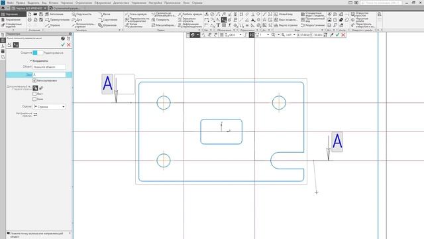Viewport: 424px width, 239px height.
Task: Expand the Виды toolbar group arrow
Action: (323, 30)
